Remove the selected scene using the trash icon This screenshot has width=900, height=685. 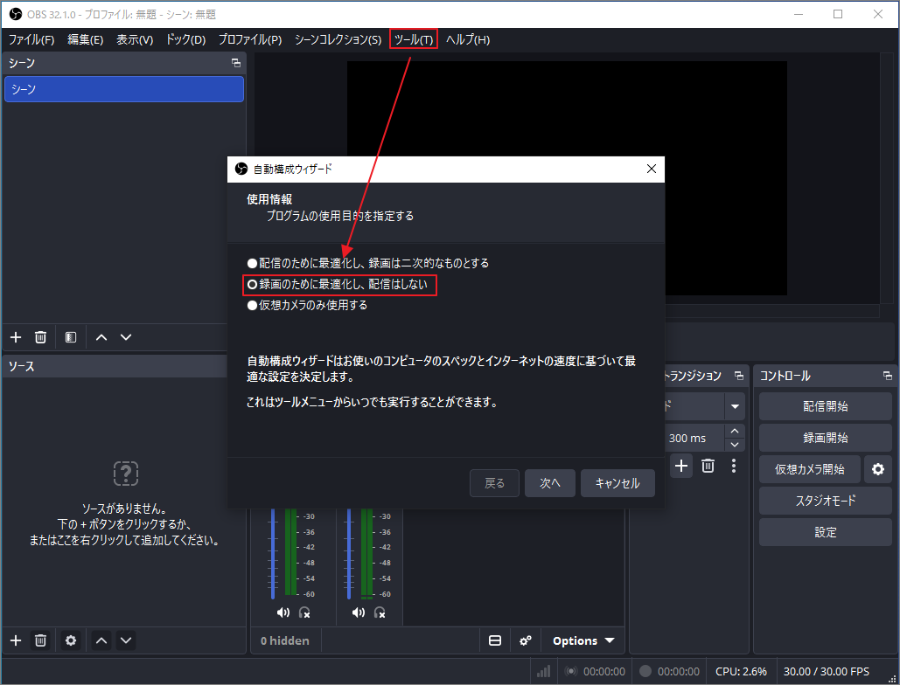[40, 336]
